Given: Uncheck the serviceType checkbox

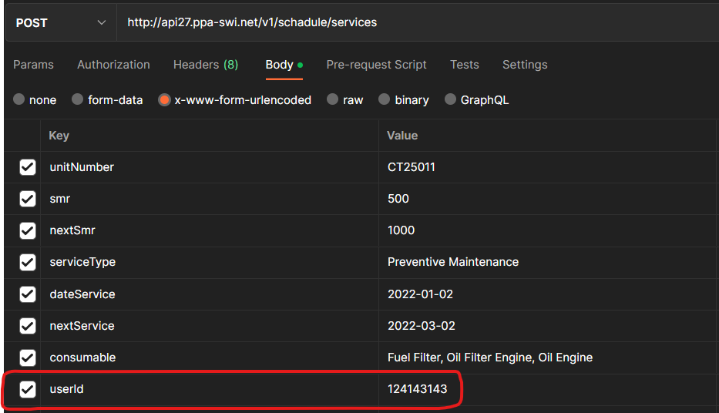Looking at the screenshot, I should (x=28, y=262).
